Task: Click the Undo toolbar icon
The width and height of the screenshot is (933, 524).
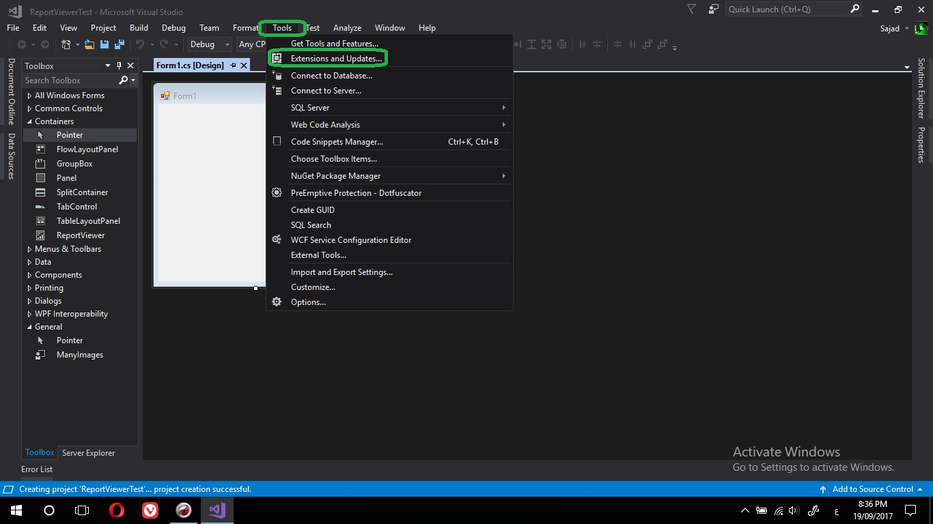Action: coord(140,44)
